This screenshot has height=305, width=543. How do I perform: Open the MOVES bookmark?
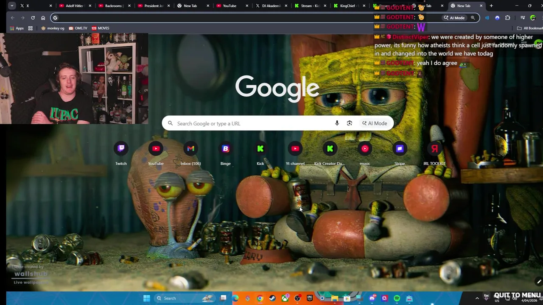pyautogui.click(x=100, y=28)
